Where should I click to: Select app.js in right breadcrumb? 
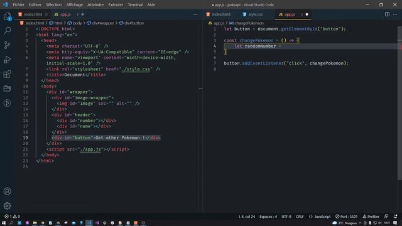216,23
